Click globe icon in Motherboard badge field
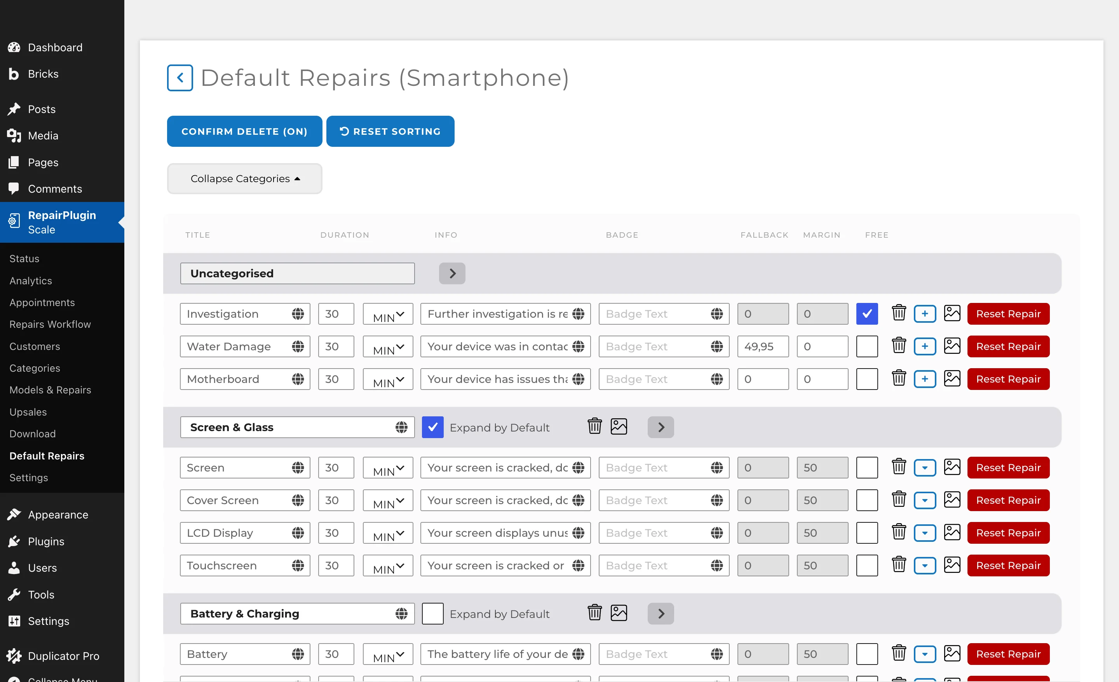This screenshot has height=682, width=1119. (716, 379)
